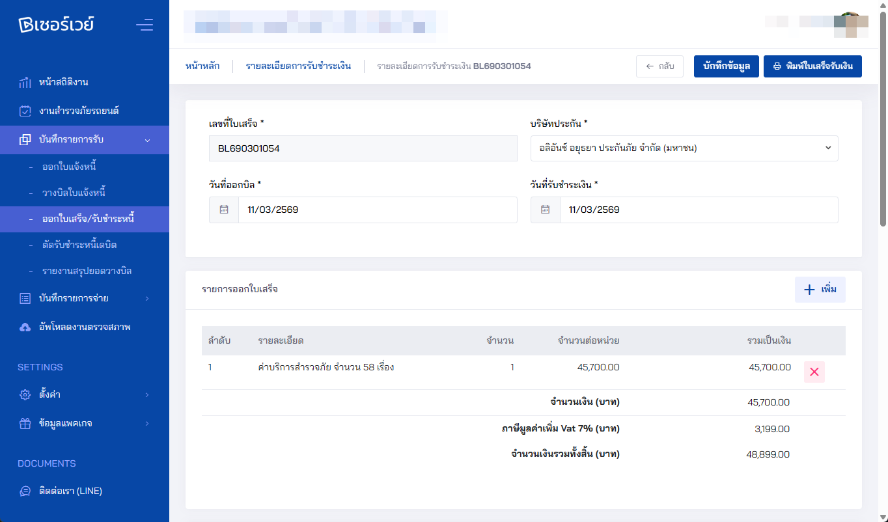Image resolution: width=888 pixels, height=522 pixels.
Task: Click calendar icon beside วันที่รับชำระเงิน field
Action: 546,210
